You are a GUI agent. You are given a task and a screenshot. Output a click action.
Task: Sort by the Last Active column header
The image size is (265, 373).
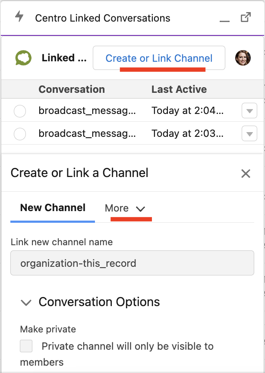179,89
